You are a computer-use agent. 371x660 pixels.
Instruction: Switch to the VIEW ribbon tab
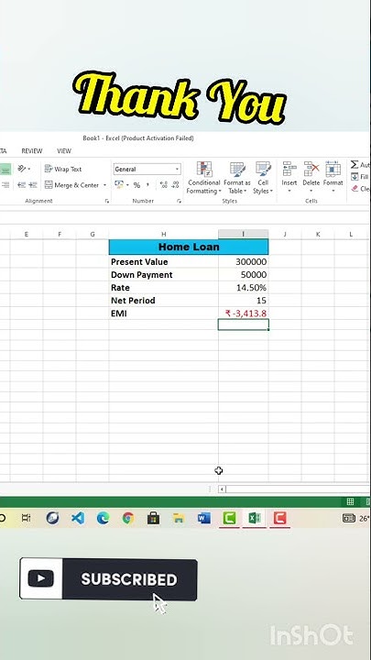64,150
